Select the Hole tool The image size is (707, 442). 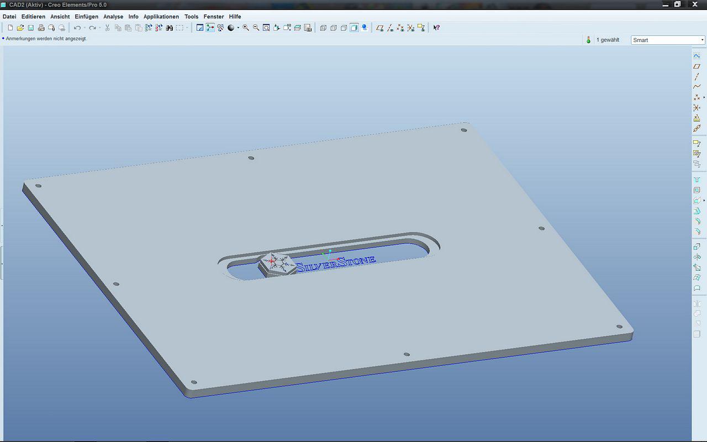[697, 180]
